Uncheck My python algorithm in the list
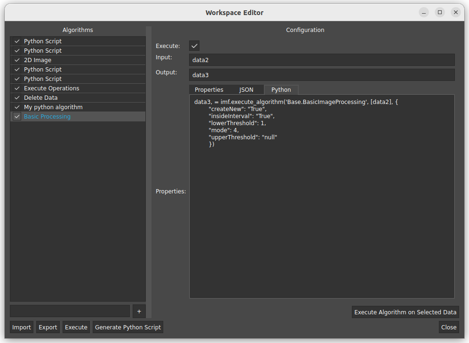This screenshot has height=343, width=469. [16, 107]
